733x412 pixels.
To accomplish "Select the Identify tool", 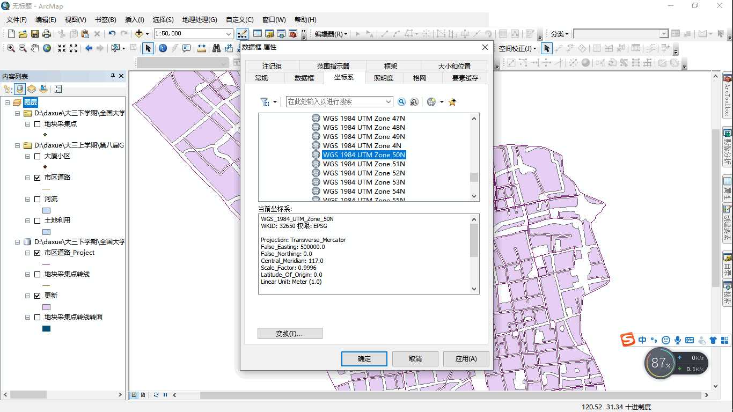I will (x=163, y=48).
